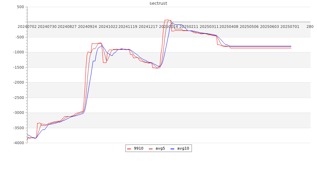Click the -4000 y-axis tick label
Image resolution: width=317 pixels, height=170 pixels.
(18, 143)
